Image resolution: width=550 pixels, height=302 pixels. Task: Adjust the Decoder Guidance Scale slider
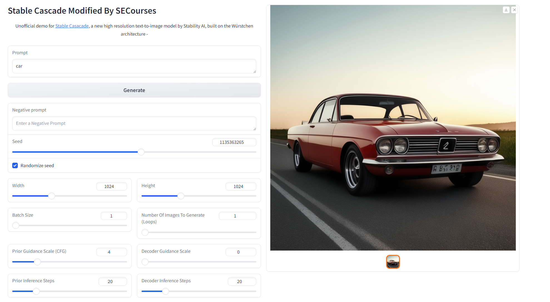click(145, 262)
